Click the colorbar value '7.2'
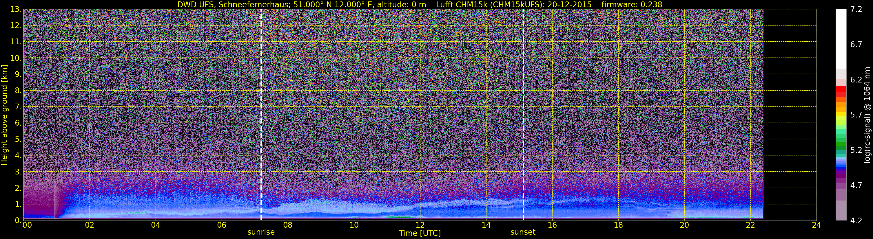This screenshot has width=873, height=239. (856, 10)
